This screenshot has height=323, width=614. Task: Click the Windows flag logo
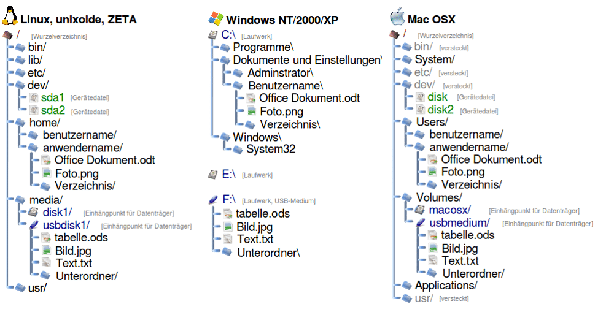pyautogui.click(x=216, y=18)
